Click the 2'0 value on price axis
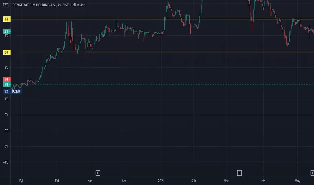Image resolution: width=314 pixels, height=185 pixels. (x=6, y=68)
